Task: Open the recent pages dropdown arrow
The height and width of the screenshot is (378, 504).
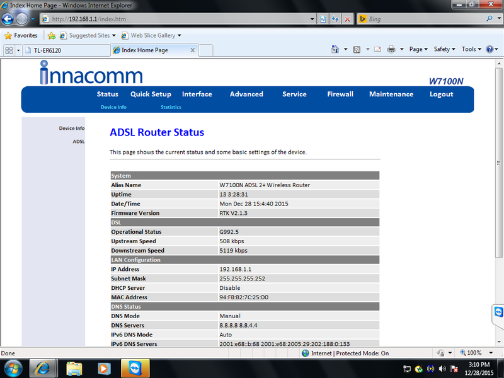Action: click(x=33, y=19)
